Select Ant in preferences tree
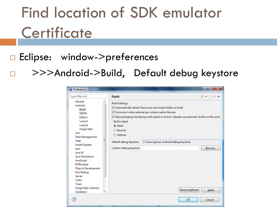The image size is (277, 207). click(77, 133)
